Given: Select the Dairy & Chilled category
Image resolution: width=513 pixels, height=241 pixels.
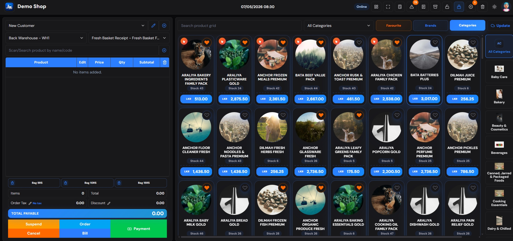Looking at the screenshot, I should pos(499,223).
